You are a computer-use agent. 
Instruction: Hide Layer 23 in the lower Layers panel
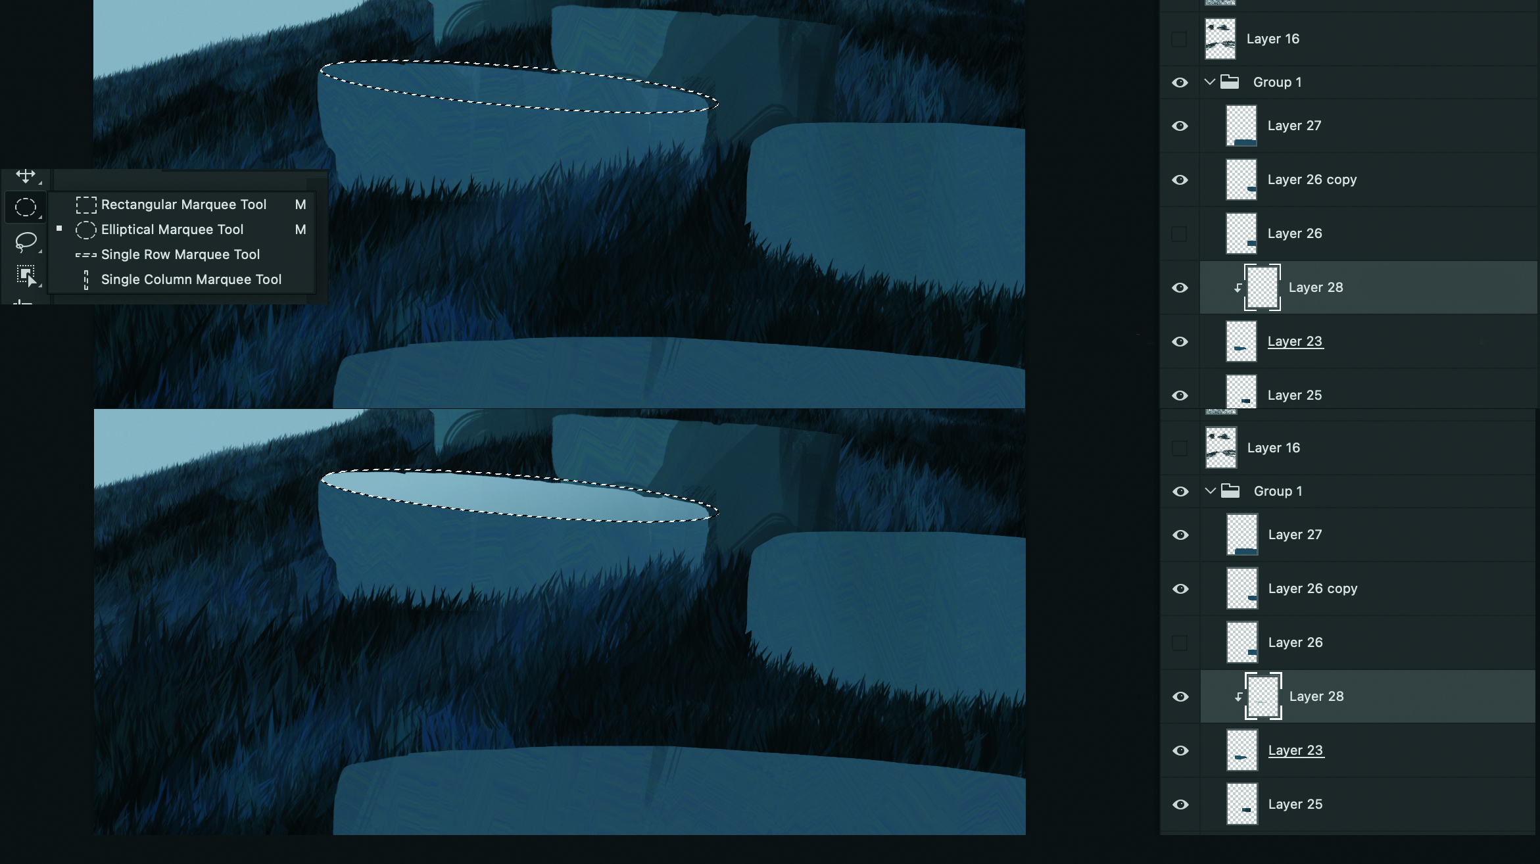(1180, 750)
